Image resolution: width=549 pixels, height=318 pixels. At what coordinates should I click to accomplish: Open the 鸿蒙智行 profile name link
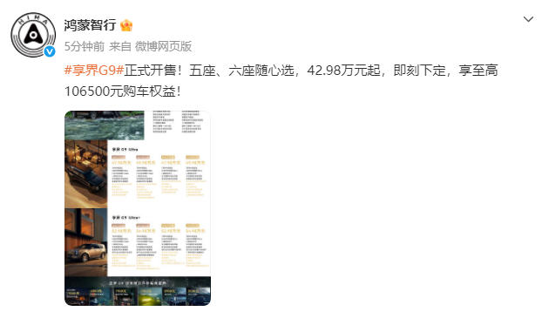pos(90,25)
